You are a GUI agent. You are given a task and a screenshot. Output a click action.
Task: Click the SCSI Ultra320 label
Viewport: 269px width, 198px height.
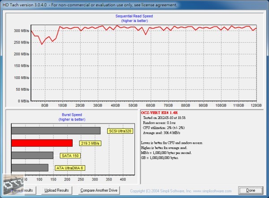coord(120,131)
